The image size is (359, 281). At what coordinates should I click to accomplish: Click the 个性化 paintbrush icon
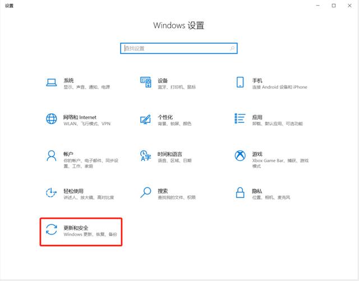(x=146, y=119)
